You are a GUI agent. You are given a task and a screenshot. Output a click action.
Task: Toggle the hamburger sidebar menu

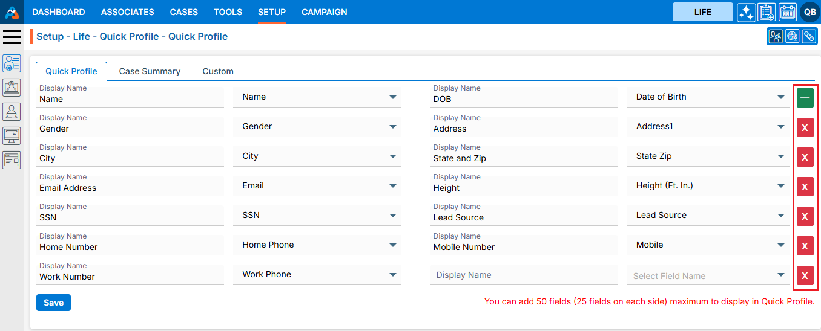12,37
